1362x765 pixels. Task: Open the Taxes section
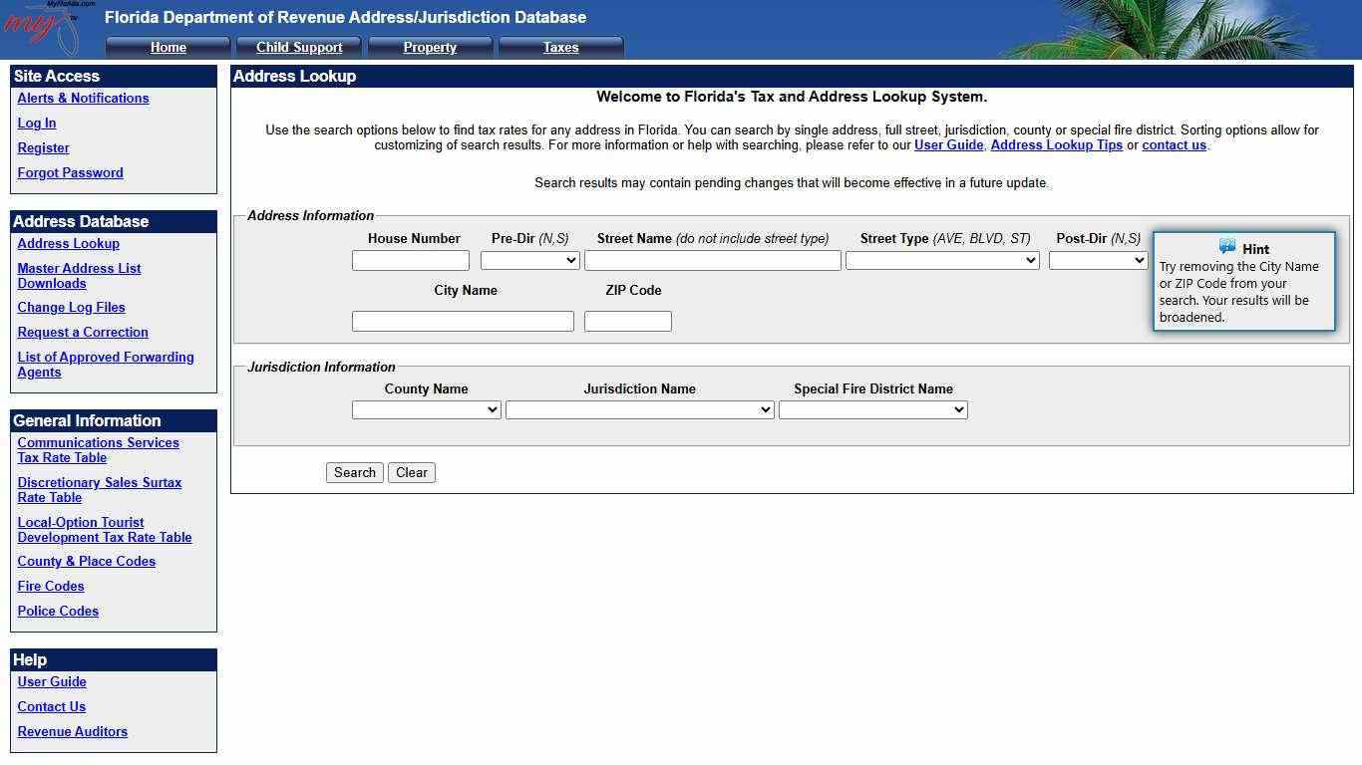(x=560, y=47)
